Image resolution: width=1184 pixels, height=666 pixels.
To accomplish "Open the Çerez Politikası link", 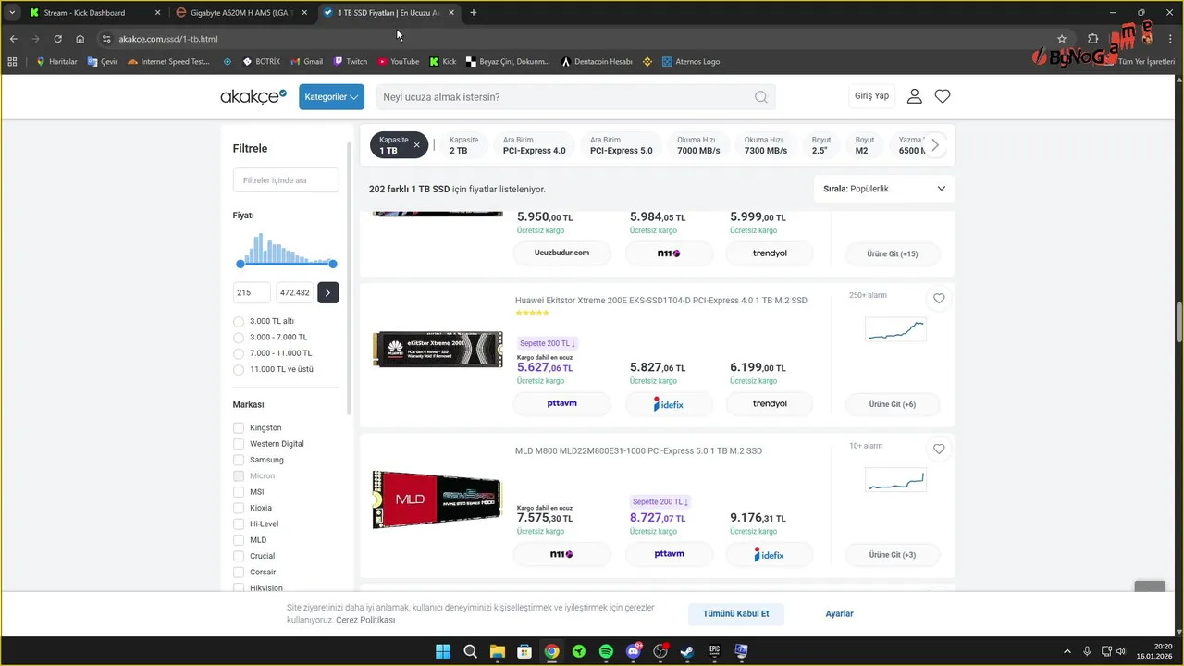I will (x=365, y=620).
